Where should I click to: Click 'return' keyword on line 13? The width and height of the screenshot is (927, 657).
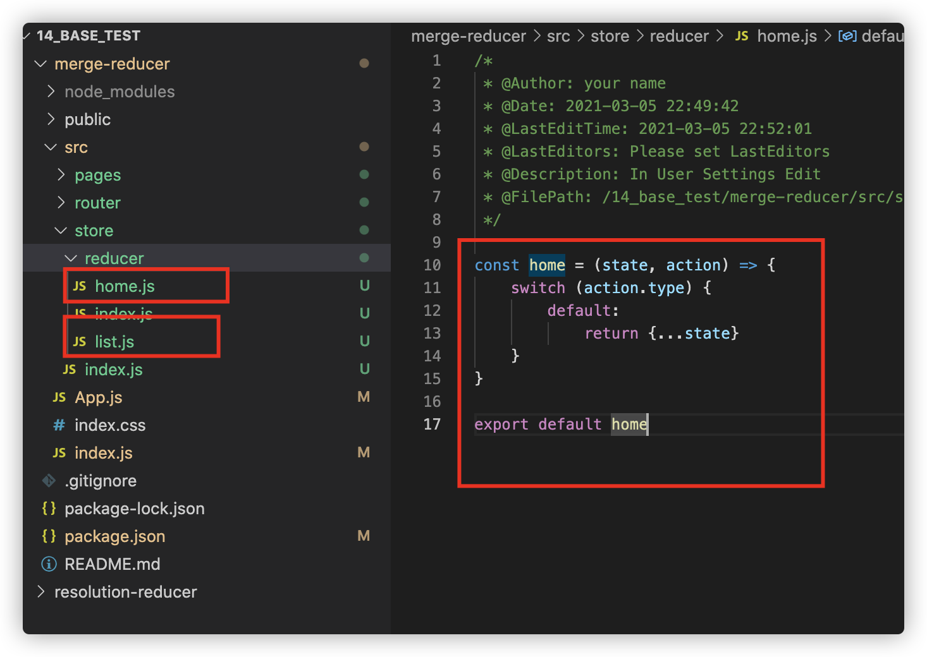pyautogui.click(x=611, y=334)
